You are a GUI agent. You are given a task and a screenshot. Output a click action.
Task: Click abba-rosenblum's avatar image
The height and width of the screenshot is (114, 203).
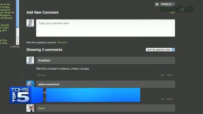(30, 84)
